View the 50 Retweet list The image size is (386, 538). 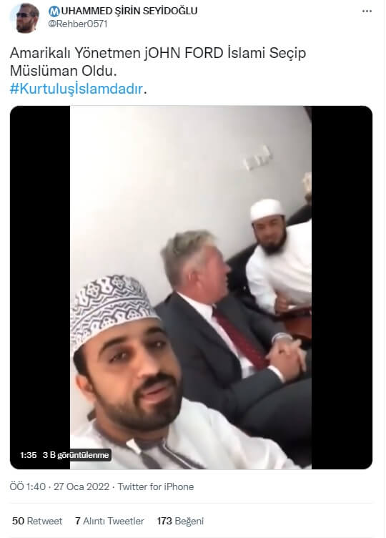[x=37, y=521]
